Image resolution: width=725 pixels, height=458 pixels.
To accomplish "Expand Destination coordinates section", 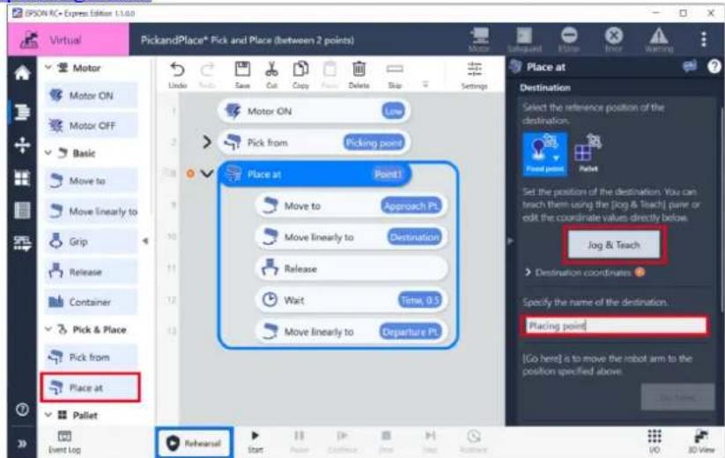I will (x=528, y=273).
